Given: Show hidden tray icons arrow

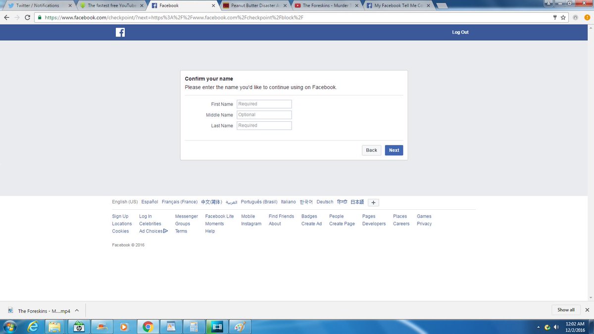Looking at the screenshot, I should click(x=539, y=327).
